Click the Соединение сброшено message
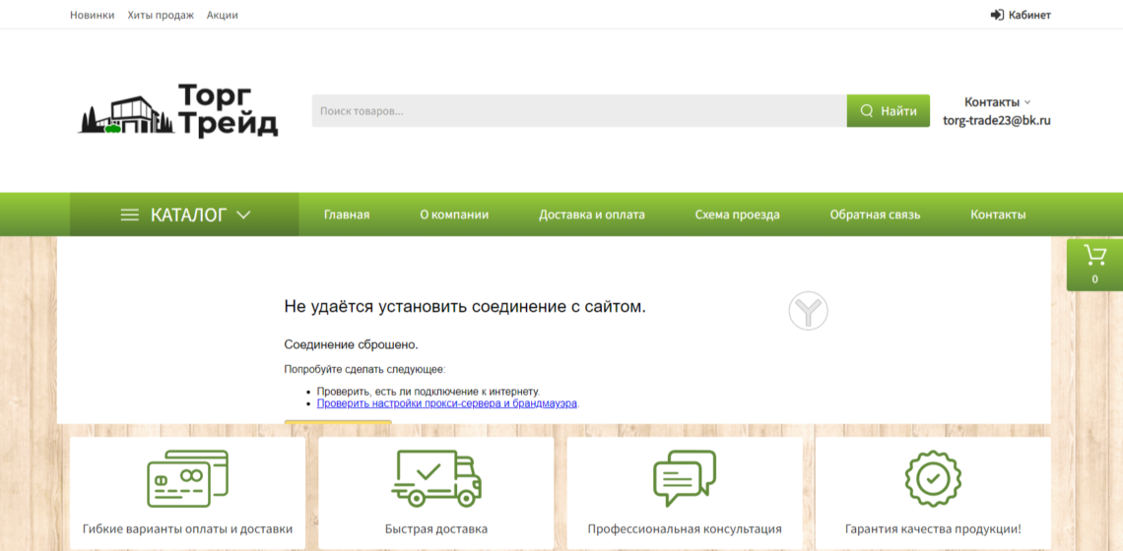The image size is (1123, 551). click(351, 345)
